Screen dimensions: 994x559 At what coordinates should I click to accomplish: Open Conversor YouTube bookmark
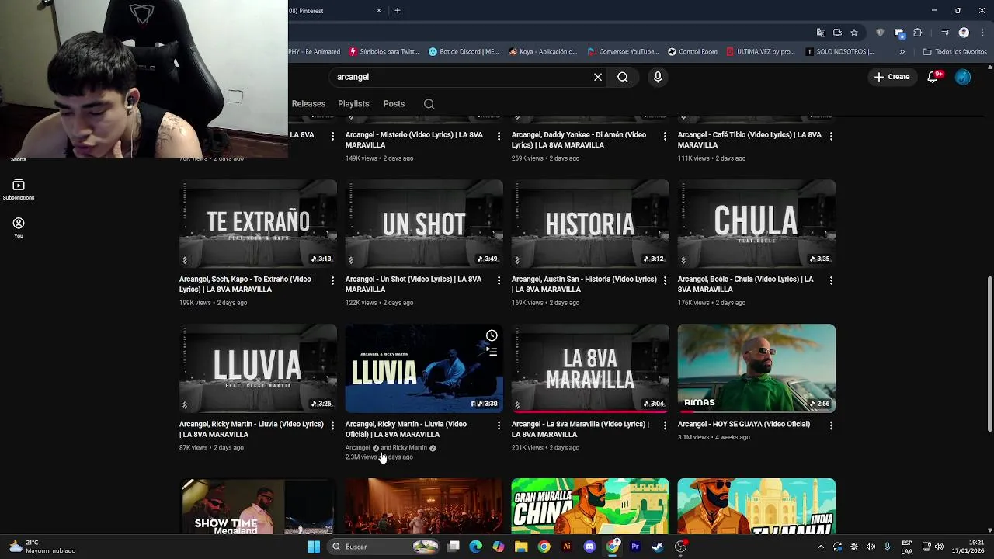tap(623, 52)
